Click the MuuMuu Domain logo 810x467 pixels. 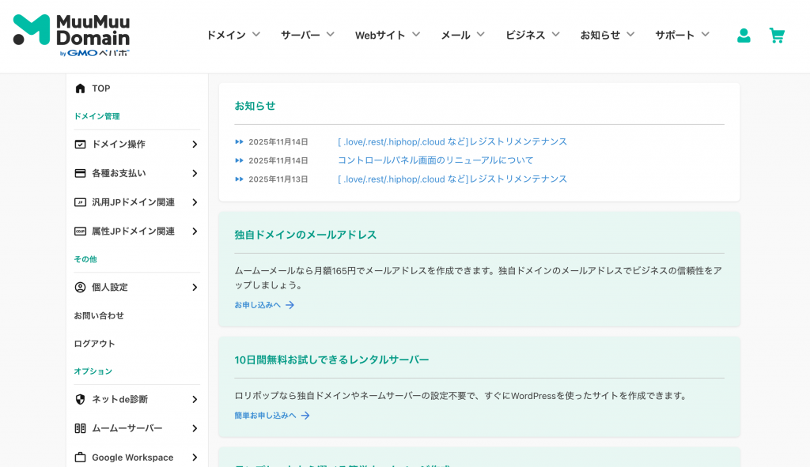click(71, 36)
